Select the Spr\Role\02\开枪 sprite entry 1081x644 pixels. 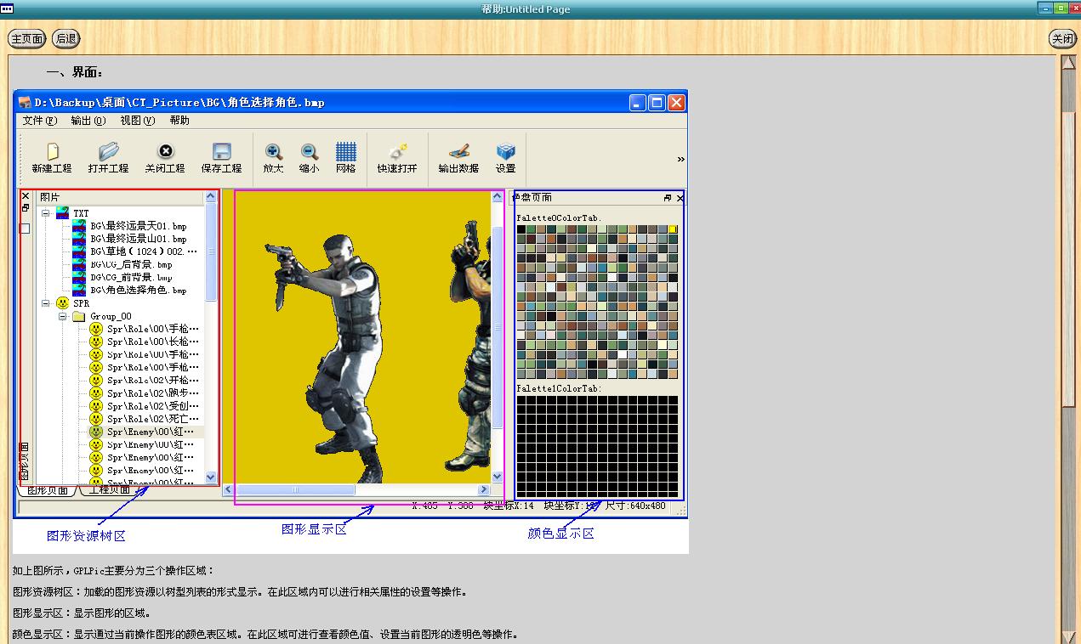click(153, 380)
